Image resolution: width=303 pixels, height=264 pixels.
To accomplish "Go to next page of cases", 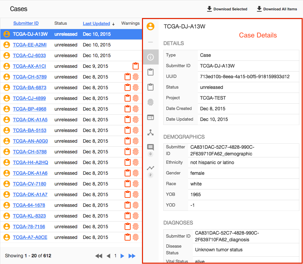I will (122, 256).
